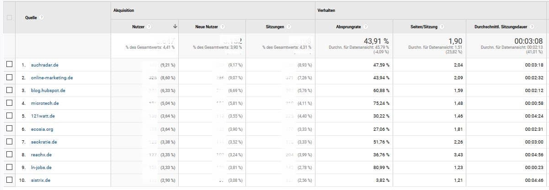The height and width of the screenshot is (190, 549).
Task: Click the Verhalten column group header
Action: pos(325,10)
